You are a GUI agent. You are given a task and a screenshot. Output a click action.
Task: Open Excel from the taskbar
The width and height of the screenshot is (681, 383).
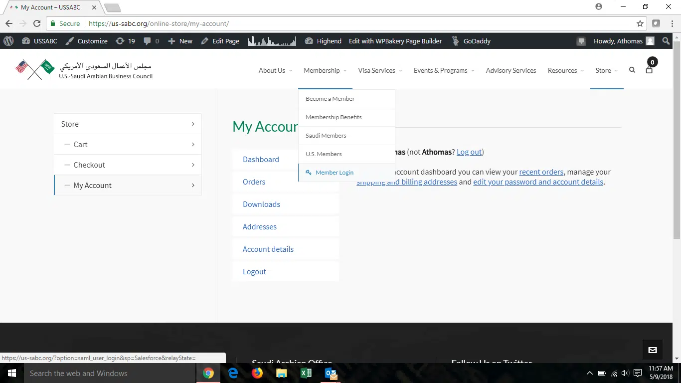[306, 373]
